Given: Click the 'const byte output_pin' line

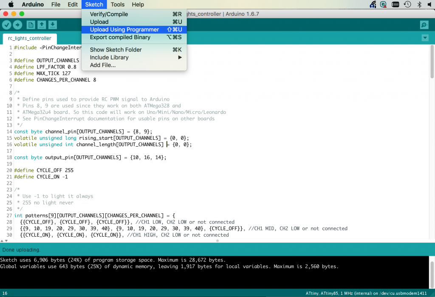Looking at the screenshot, I should pos(90,157).
